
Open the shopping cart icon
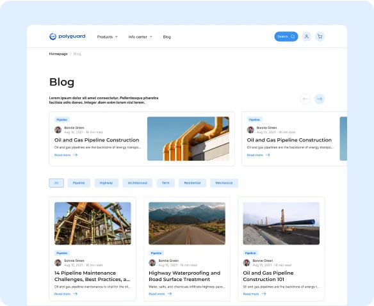click(x=320, y=36)
